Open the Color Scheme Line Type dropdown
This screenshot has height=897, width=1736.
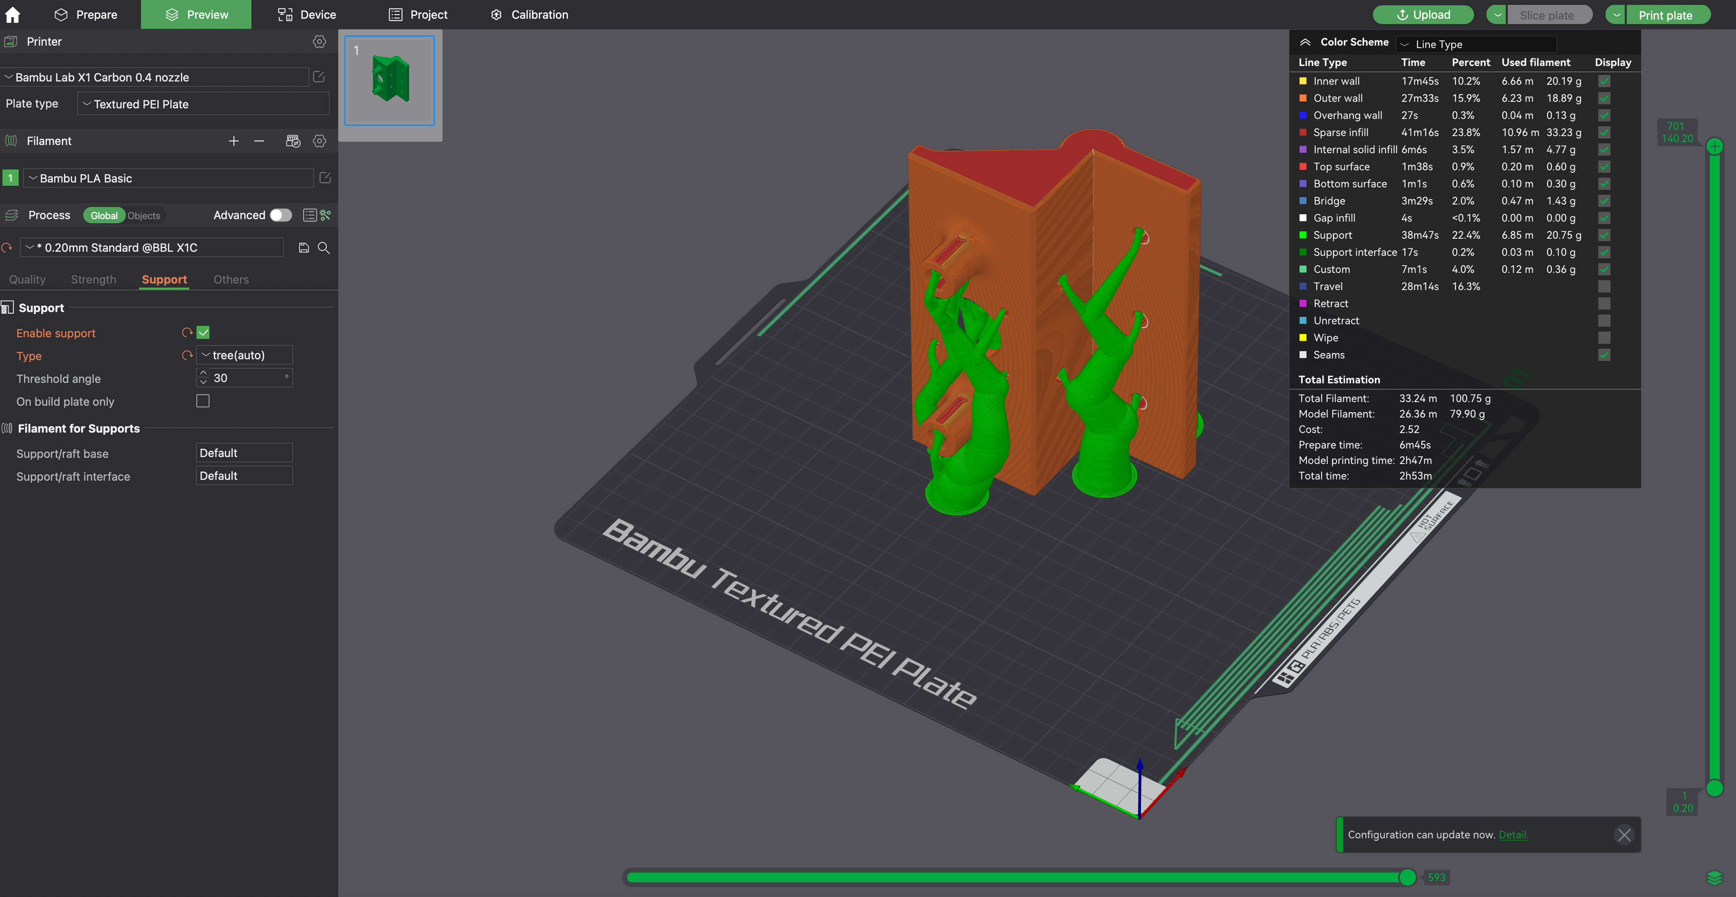[x=1476, y=44]
